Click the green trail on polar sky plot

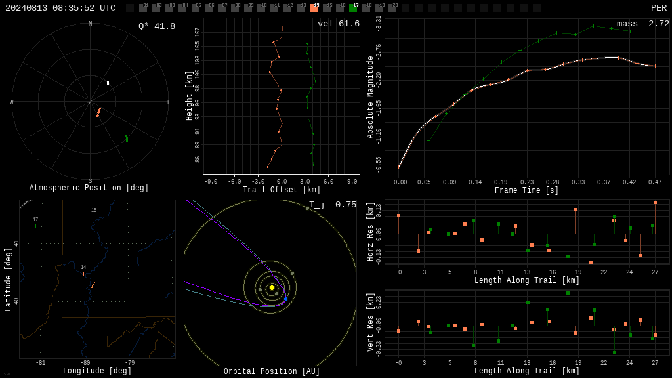127,138
